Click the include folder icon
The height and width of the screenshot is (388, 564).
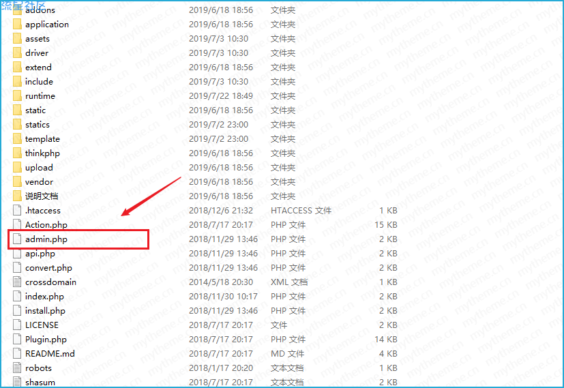(x=17, y=82)
